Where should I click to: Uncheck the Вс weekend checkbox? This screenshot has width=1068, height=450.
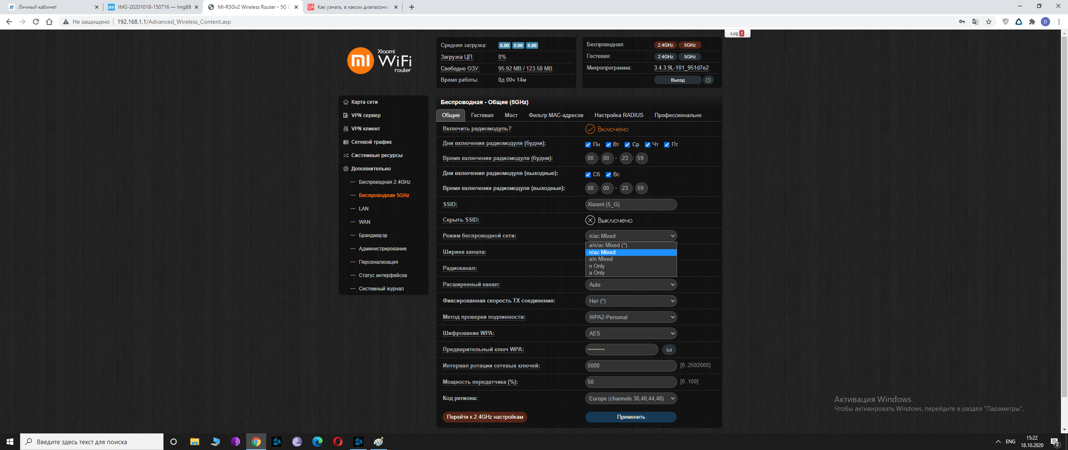[x=609, y=174]
